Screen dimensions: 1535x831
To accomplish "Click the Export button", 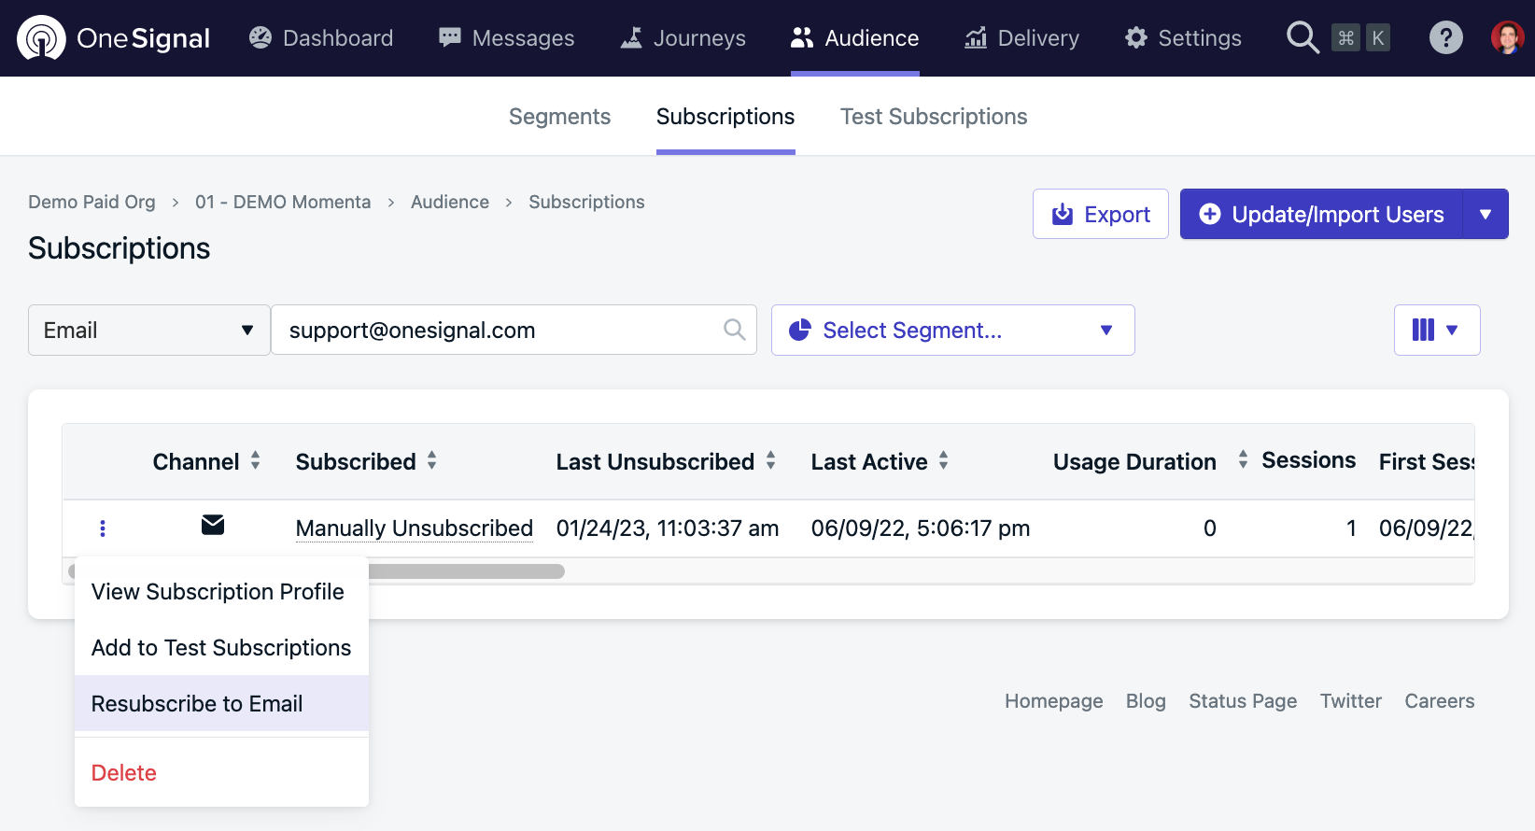I will (1101, 214).
